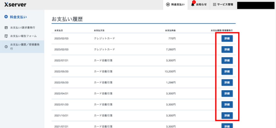276x128 pixels.
Task: Click クレジットカード in 7,260円 row
Action: click(104, 49)
